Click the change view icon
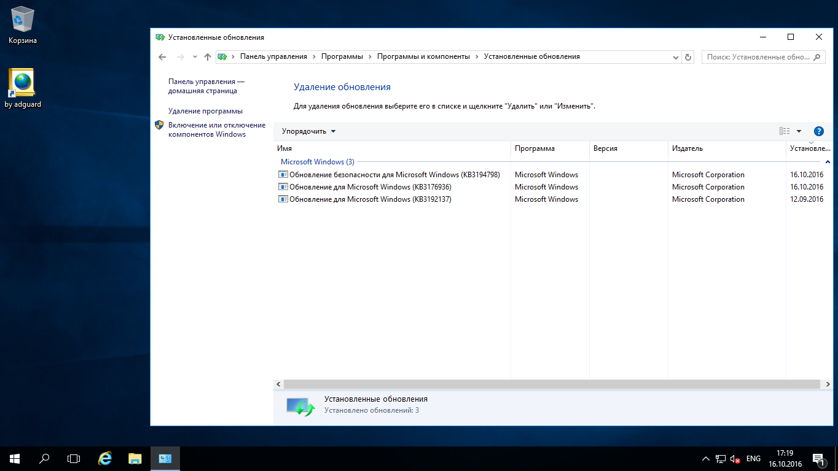Image resolution: width=838 pixels, height=471 pixels. click(x=784, y=131)
